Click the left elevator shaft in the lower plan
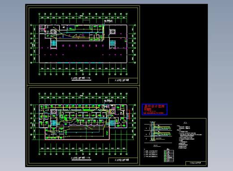Viewport: 233px width, 171px height. (x=54, y=111)
